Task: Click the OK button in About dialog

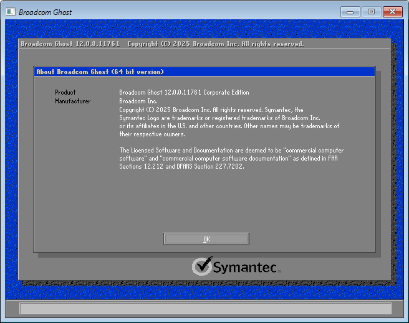Action: 206,239
